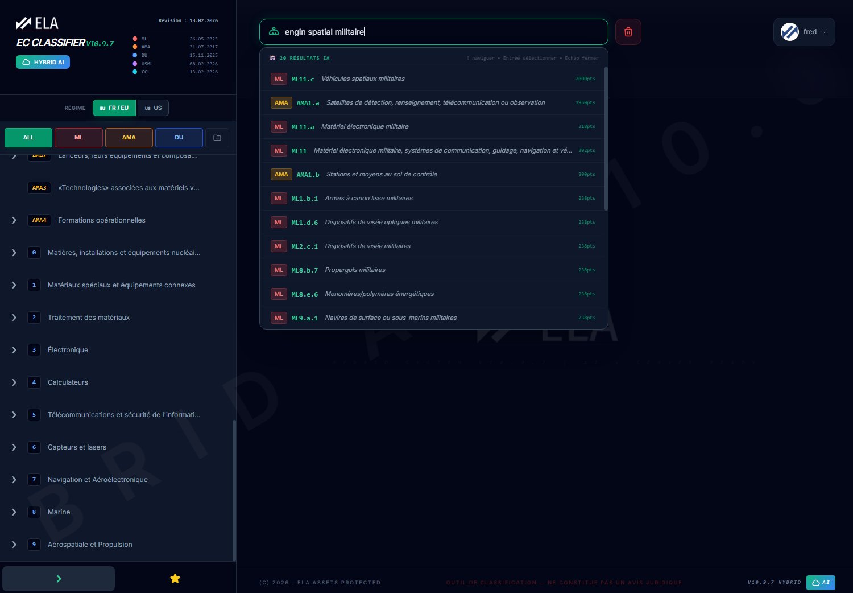The width and height of the screenshot is (853, 593).
Task: Click the yellow star favorites icon
Action: click(x=175, y=579)
